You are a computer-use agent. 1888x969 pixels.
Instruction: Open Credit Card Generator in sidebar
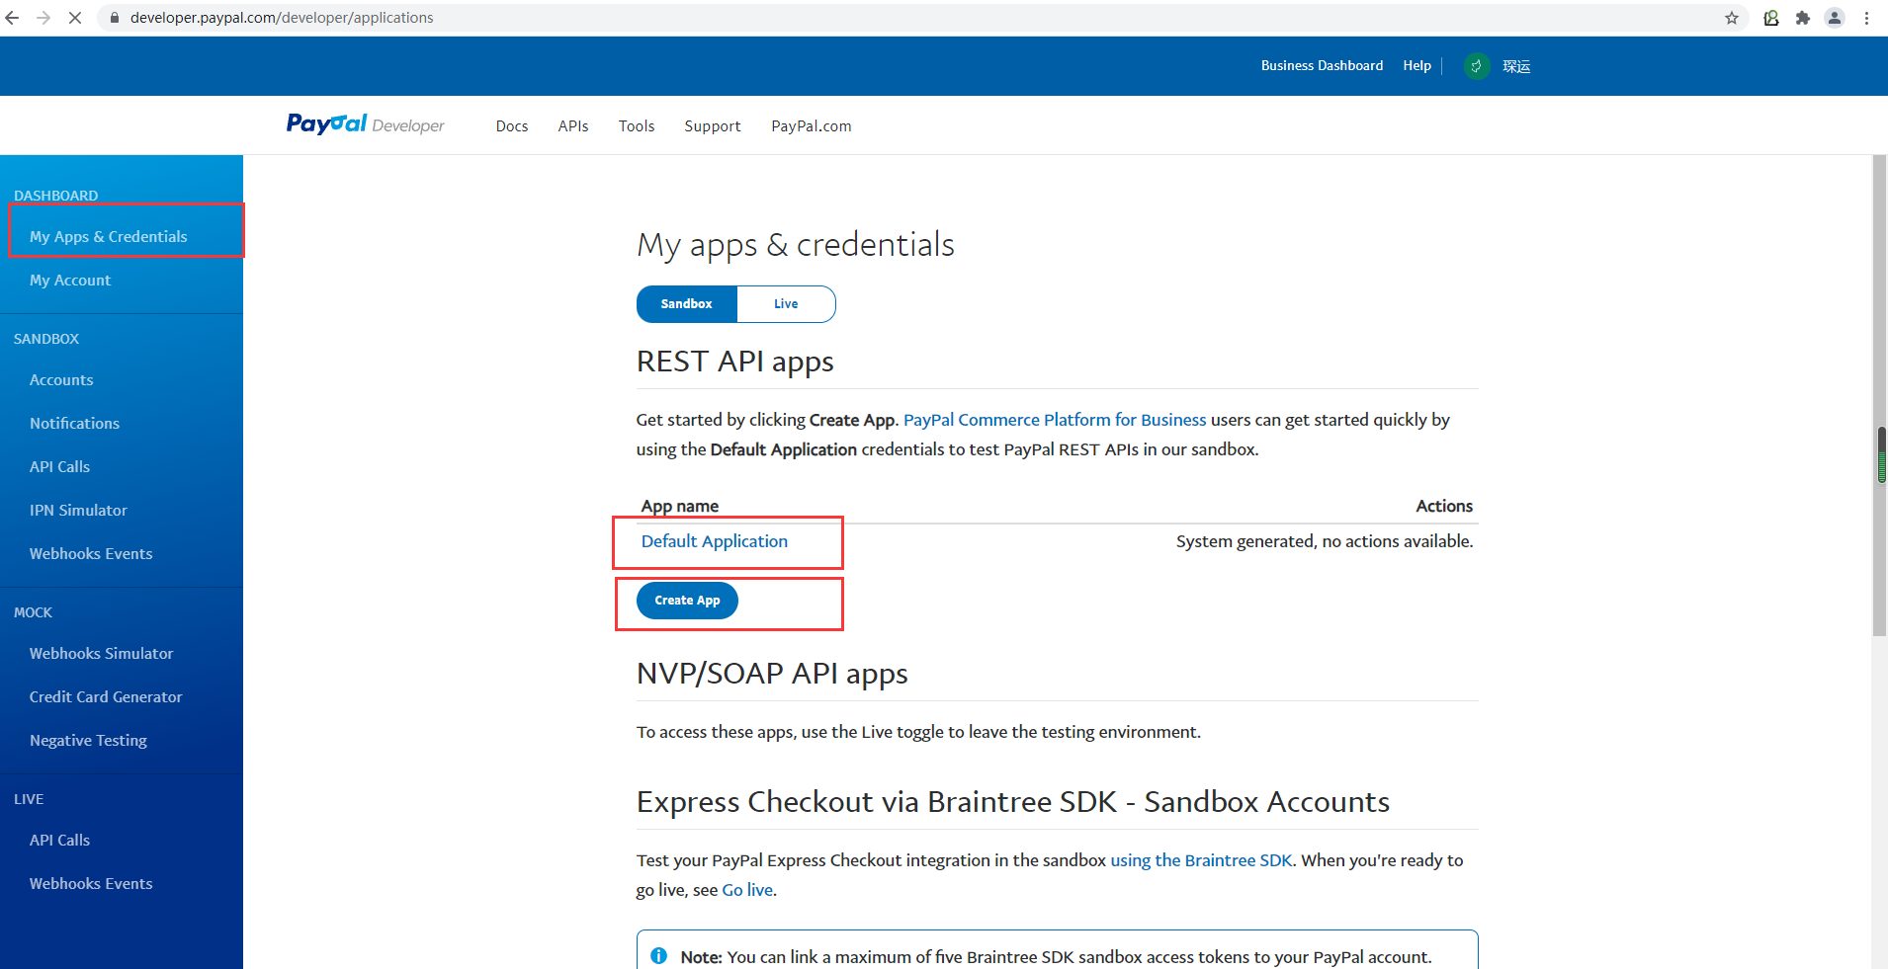pyautogui.click(x=106, y=697)
